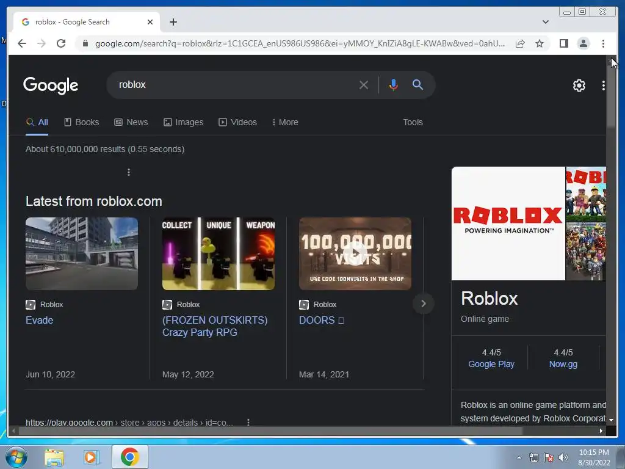Open Google apps three-dot menu beside gear
The width and height of the screenshot is (625, 469).
coord(603,85)
